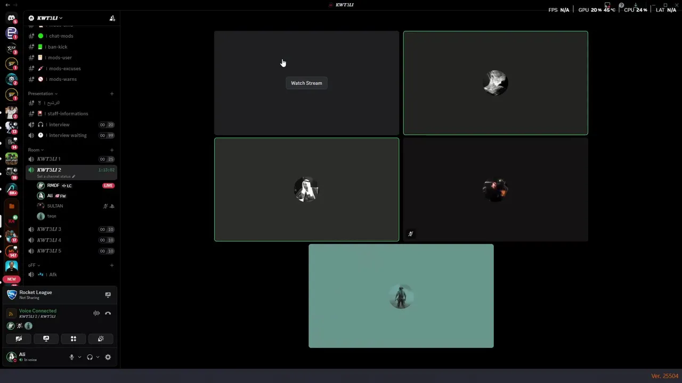
Task: Toggle microphone mute in user panel
Action: click(x=71, y=357)
